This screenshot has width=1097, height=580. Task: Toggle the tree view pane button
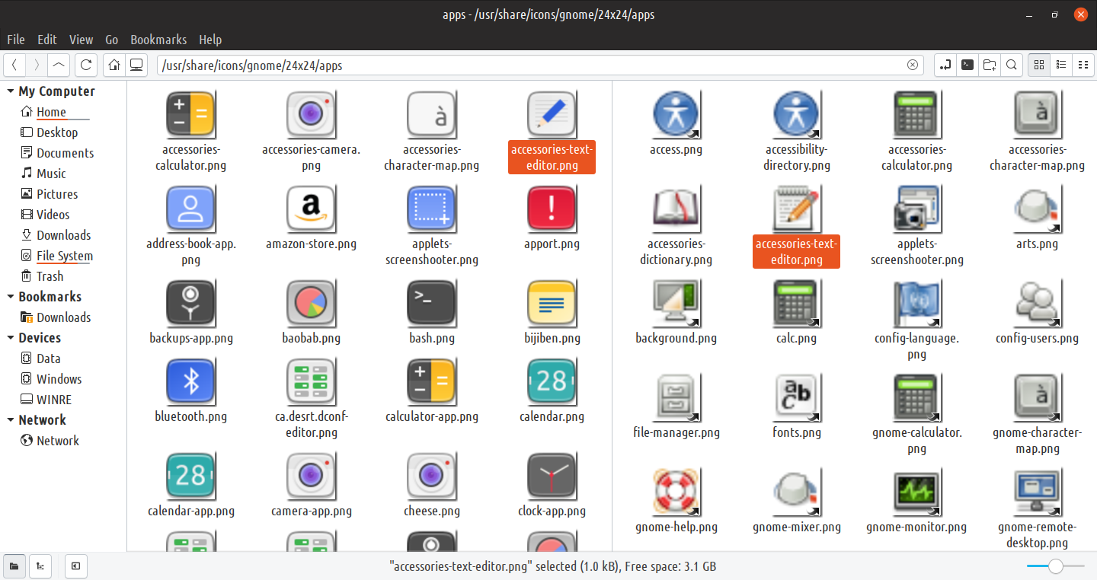pos(40,566)
